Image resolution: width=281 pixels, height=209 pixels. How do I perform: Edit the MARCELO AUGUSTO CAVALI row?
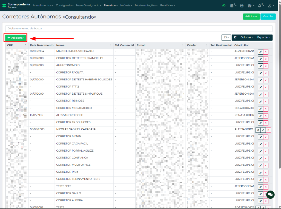pyautogui.click(x=260, y=52)
